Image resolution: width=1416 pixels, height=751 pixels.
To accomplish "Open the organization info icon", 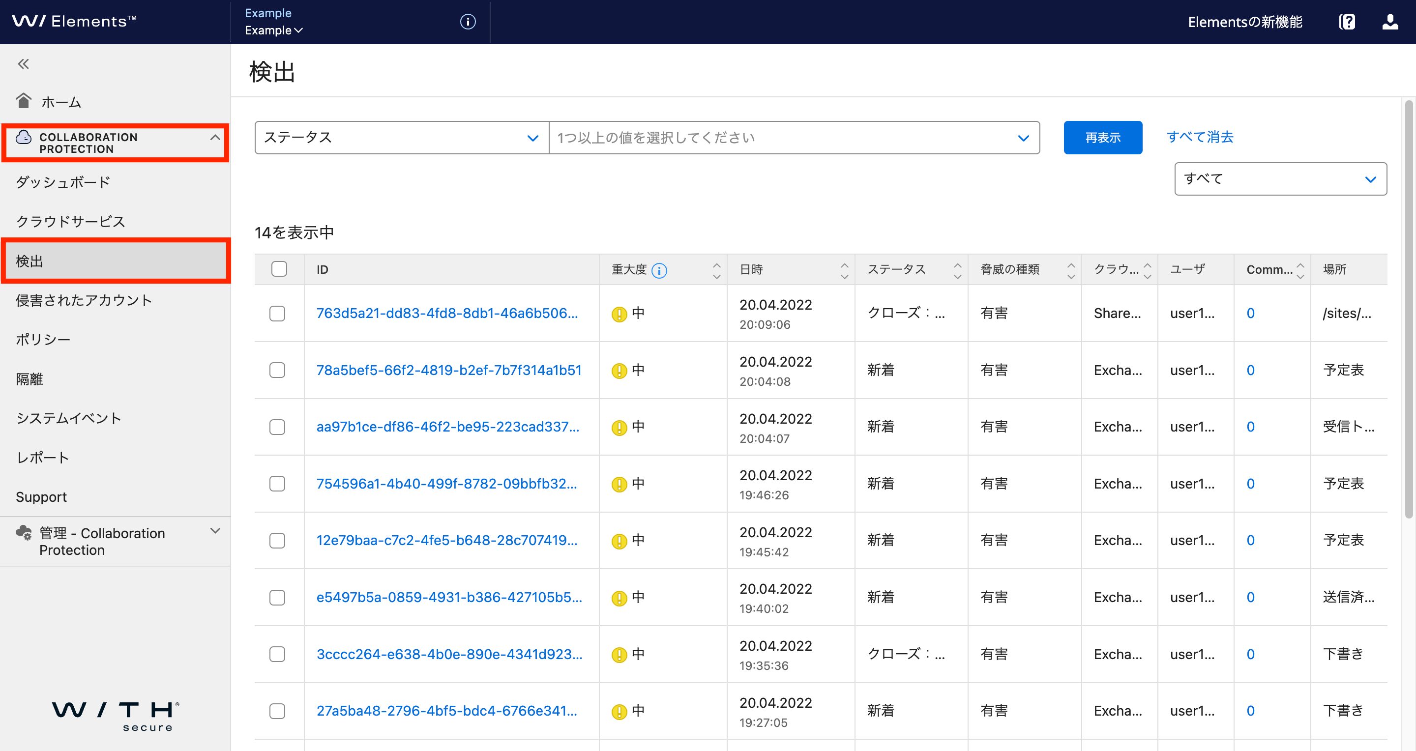I will [x=468, y=22].
